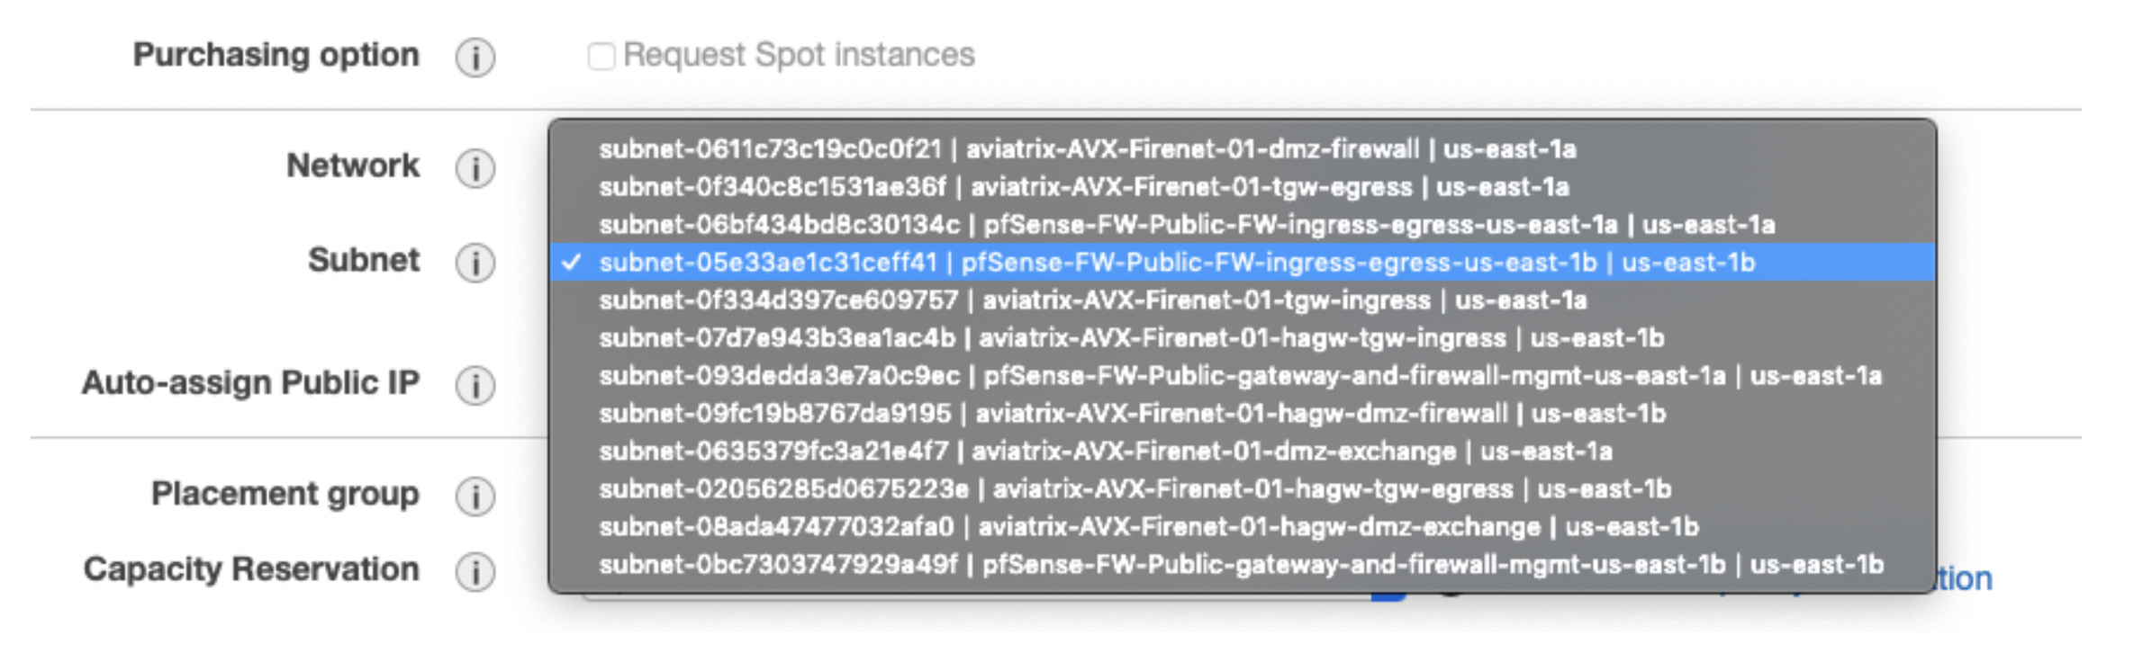The width and height of the screenshot is (2152, 653).
Task: Select subnet-0611c73c19c0c0f21 dmz-firewall option
Action: pos(1087,149)
